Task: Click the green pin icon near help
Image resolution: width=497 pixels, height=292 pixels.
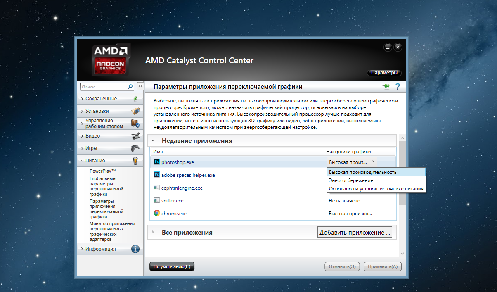Action: (x=386, y=86)
